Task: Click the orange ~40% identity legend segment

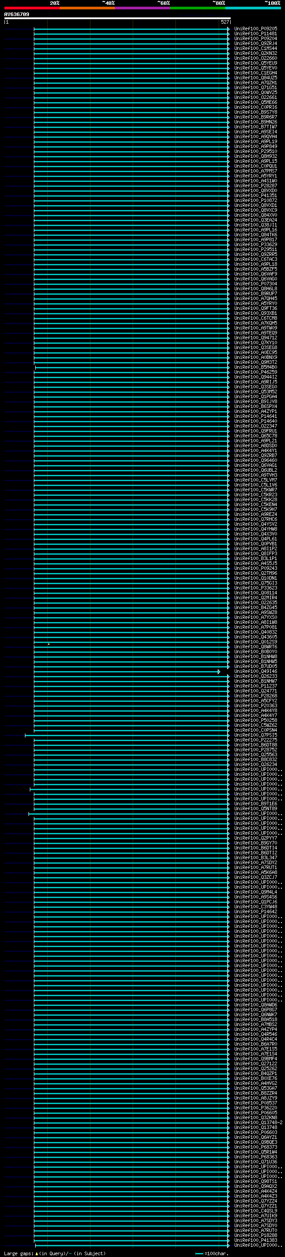Action: (x=87, y=8)
